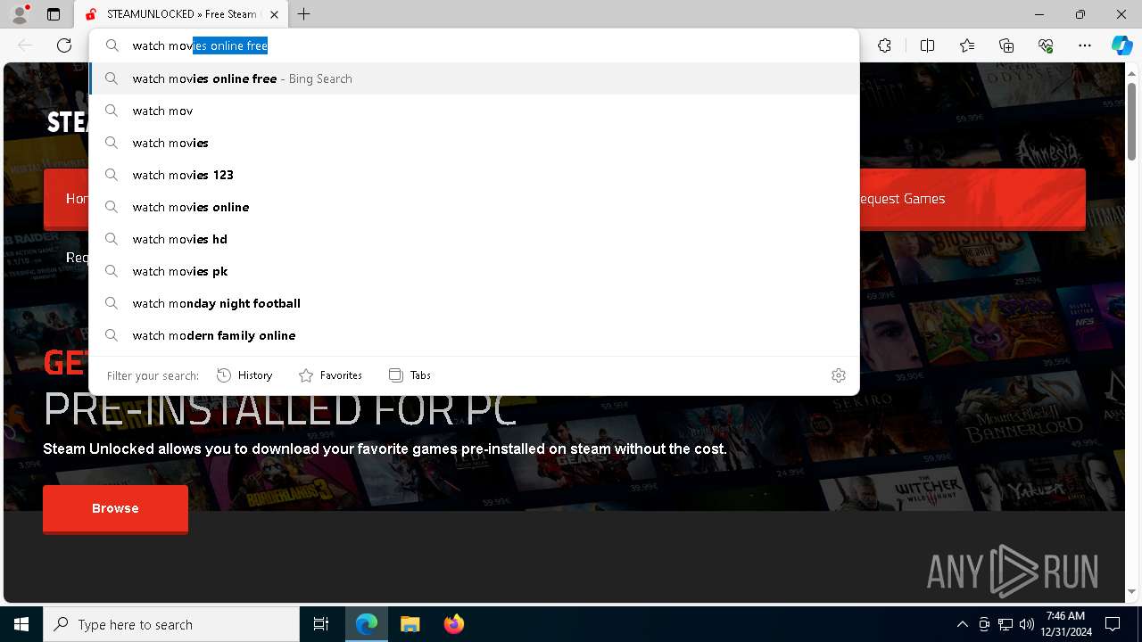This screenshot has height=642, width=1142.
Task: Click the taskbar search box
Action: click(x=171, y=624)
